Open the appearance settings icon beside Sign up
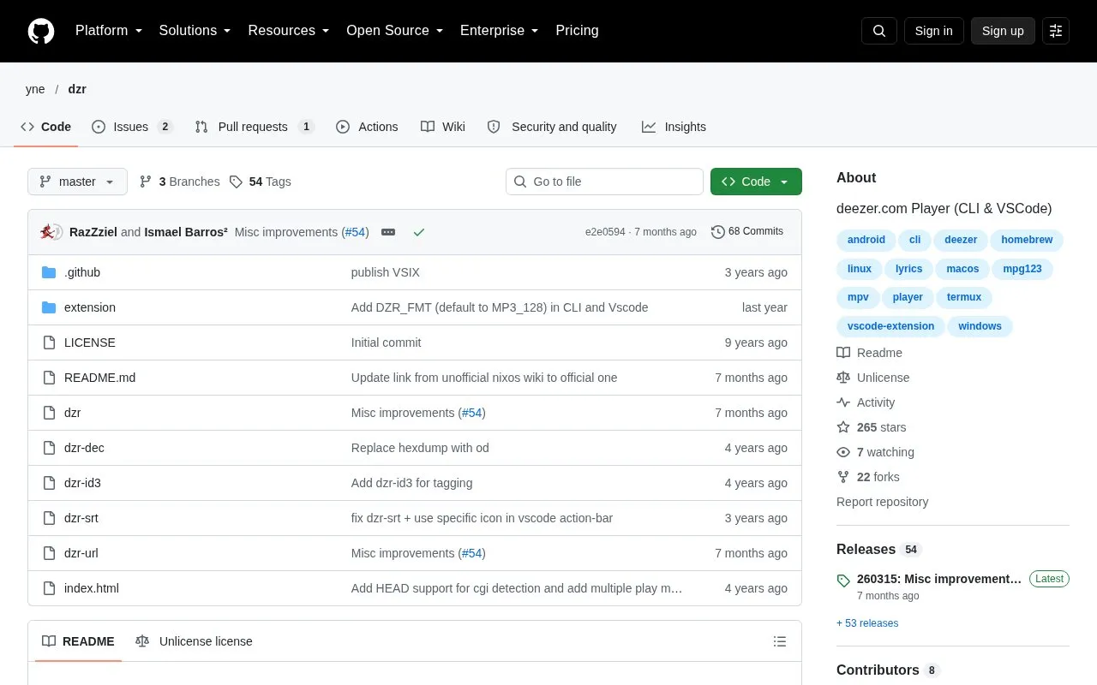The width and height of the screenshot is (1097, 685). coord(1056,31)
